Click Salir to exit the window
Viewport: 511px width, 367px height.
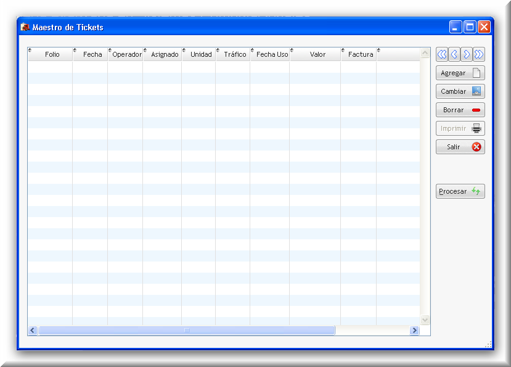460,147
